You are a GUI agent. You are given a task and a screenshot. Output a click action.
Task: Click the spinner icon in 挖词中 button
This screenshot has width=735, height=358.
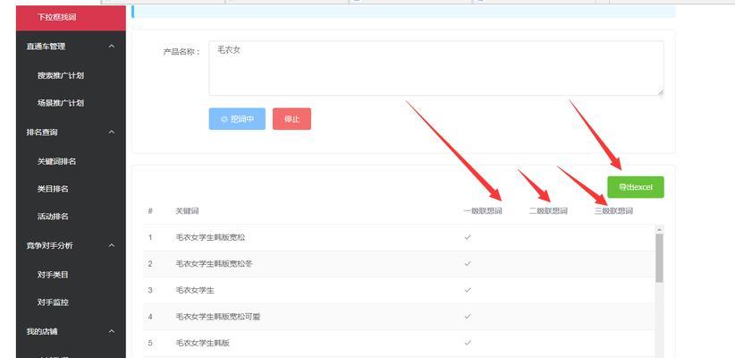[x=224, y=119]
